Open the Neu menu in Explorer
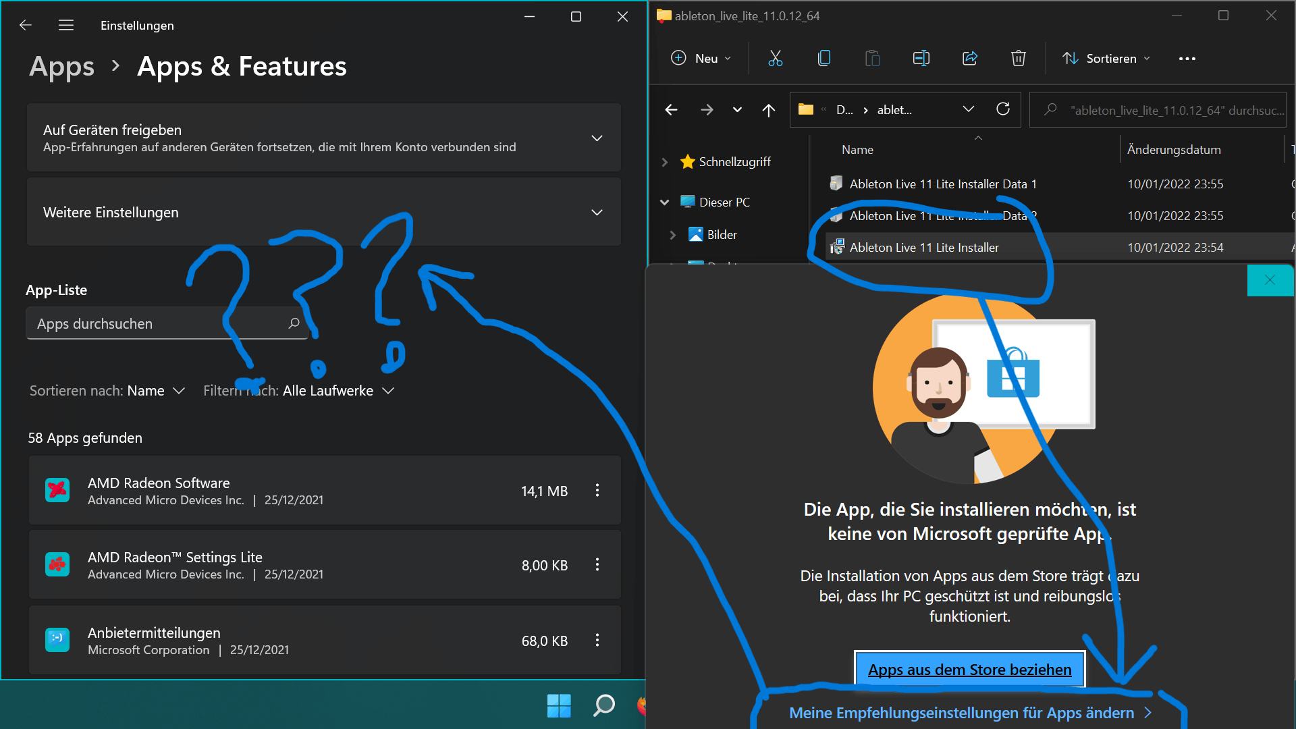 tap(702, 59)
